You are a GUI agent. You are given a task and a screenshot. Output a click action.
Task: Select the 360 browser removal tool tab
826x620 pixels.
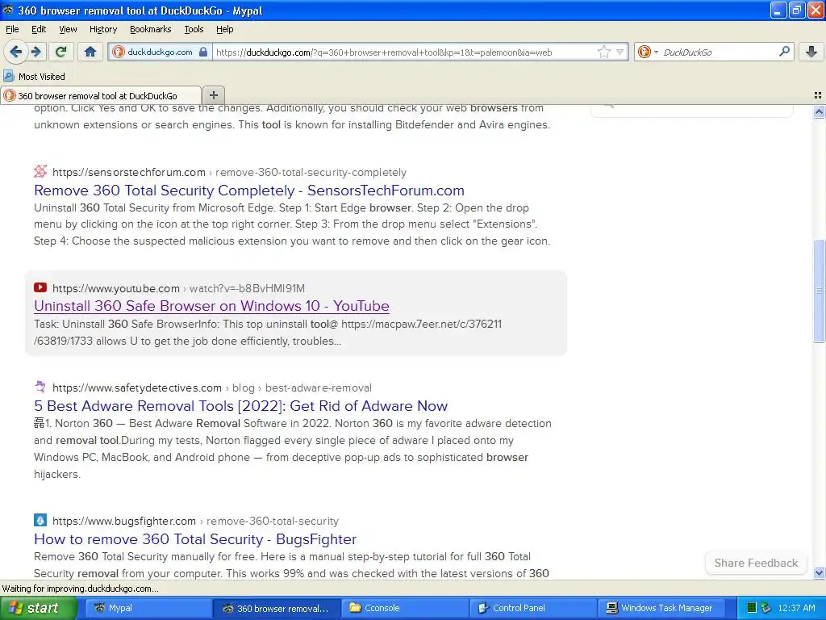101,95
